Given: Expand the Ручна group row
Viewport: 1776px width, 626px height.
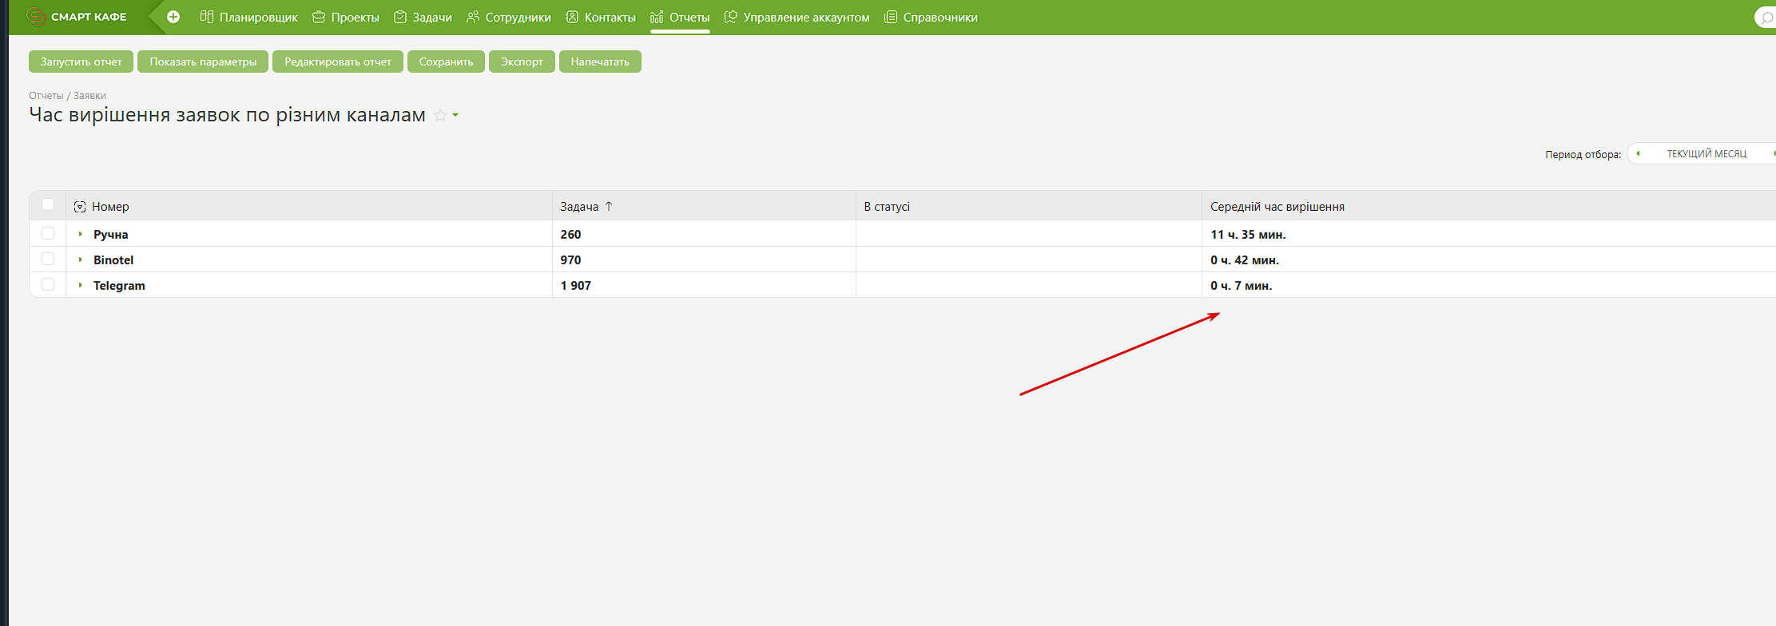Looking at the screenshot, I should [81, 234].
